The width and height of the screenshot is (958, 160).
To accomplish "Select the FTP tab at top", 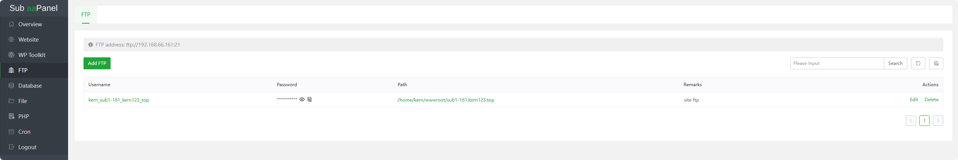I will pyautogui.click(x=86, y=15).
